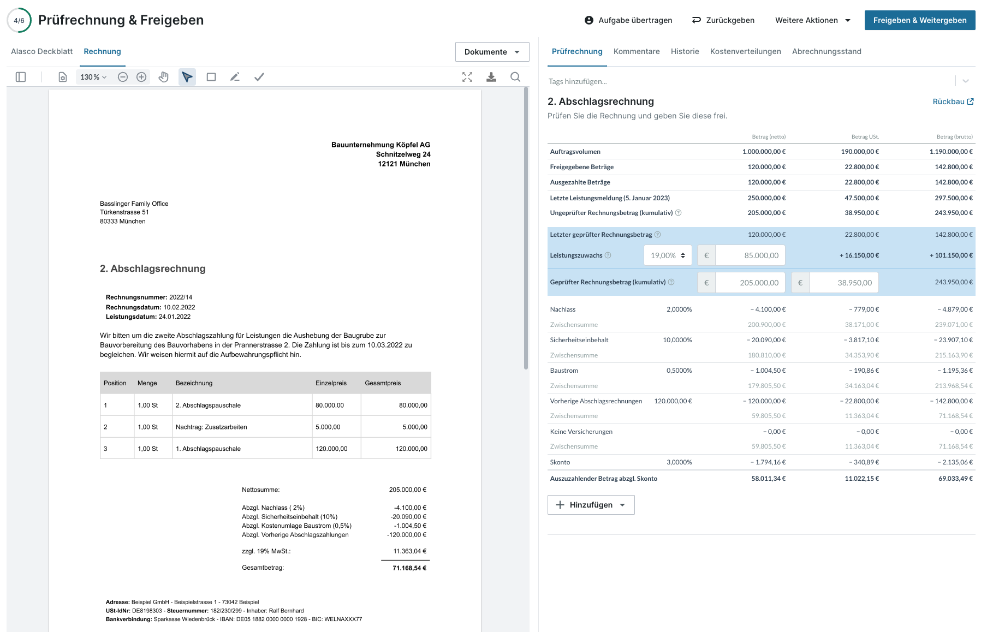Click the zoom in plus icon
The height and width of the screenshot is (632, 981).
[141, 77]
